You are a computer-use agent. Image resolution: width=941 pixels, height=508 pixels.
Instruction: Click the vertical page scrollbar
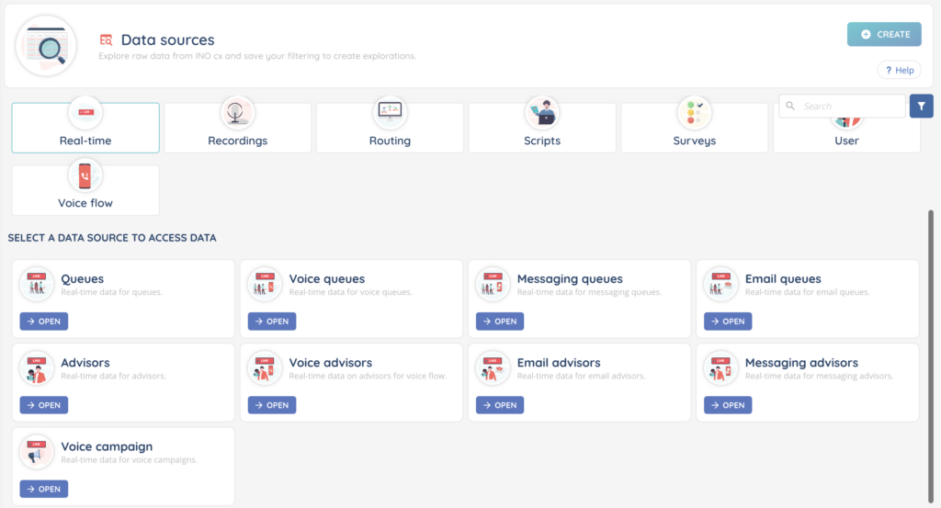pos(931,349)
